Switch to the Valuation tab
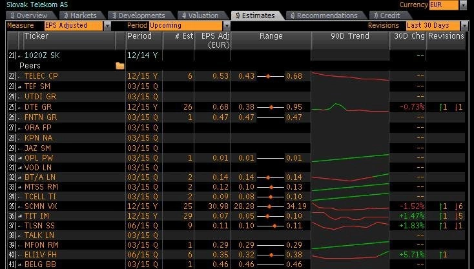Image resolution: width=474 pixels, height=269 pixels. click(x=201, y=15)
